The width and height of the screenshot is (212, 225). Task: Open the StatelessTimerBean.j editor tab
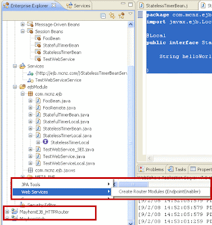(x=166, y=6)
